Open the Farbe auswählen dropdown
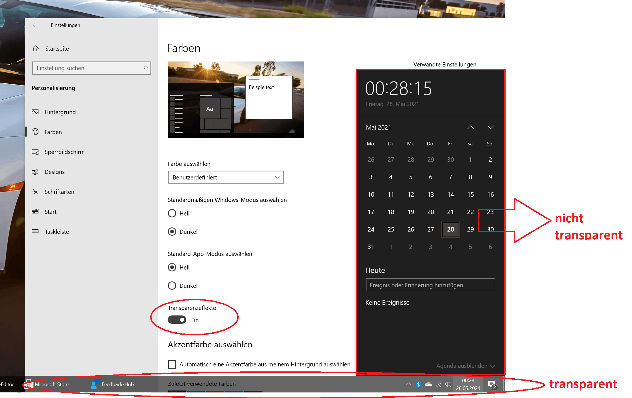The height and width of the screenshot is (398, 632). click(226, 177)
